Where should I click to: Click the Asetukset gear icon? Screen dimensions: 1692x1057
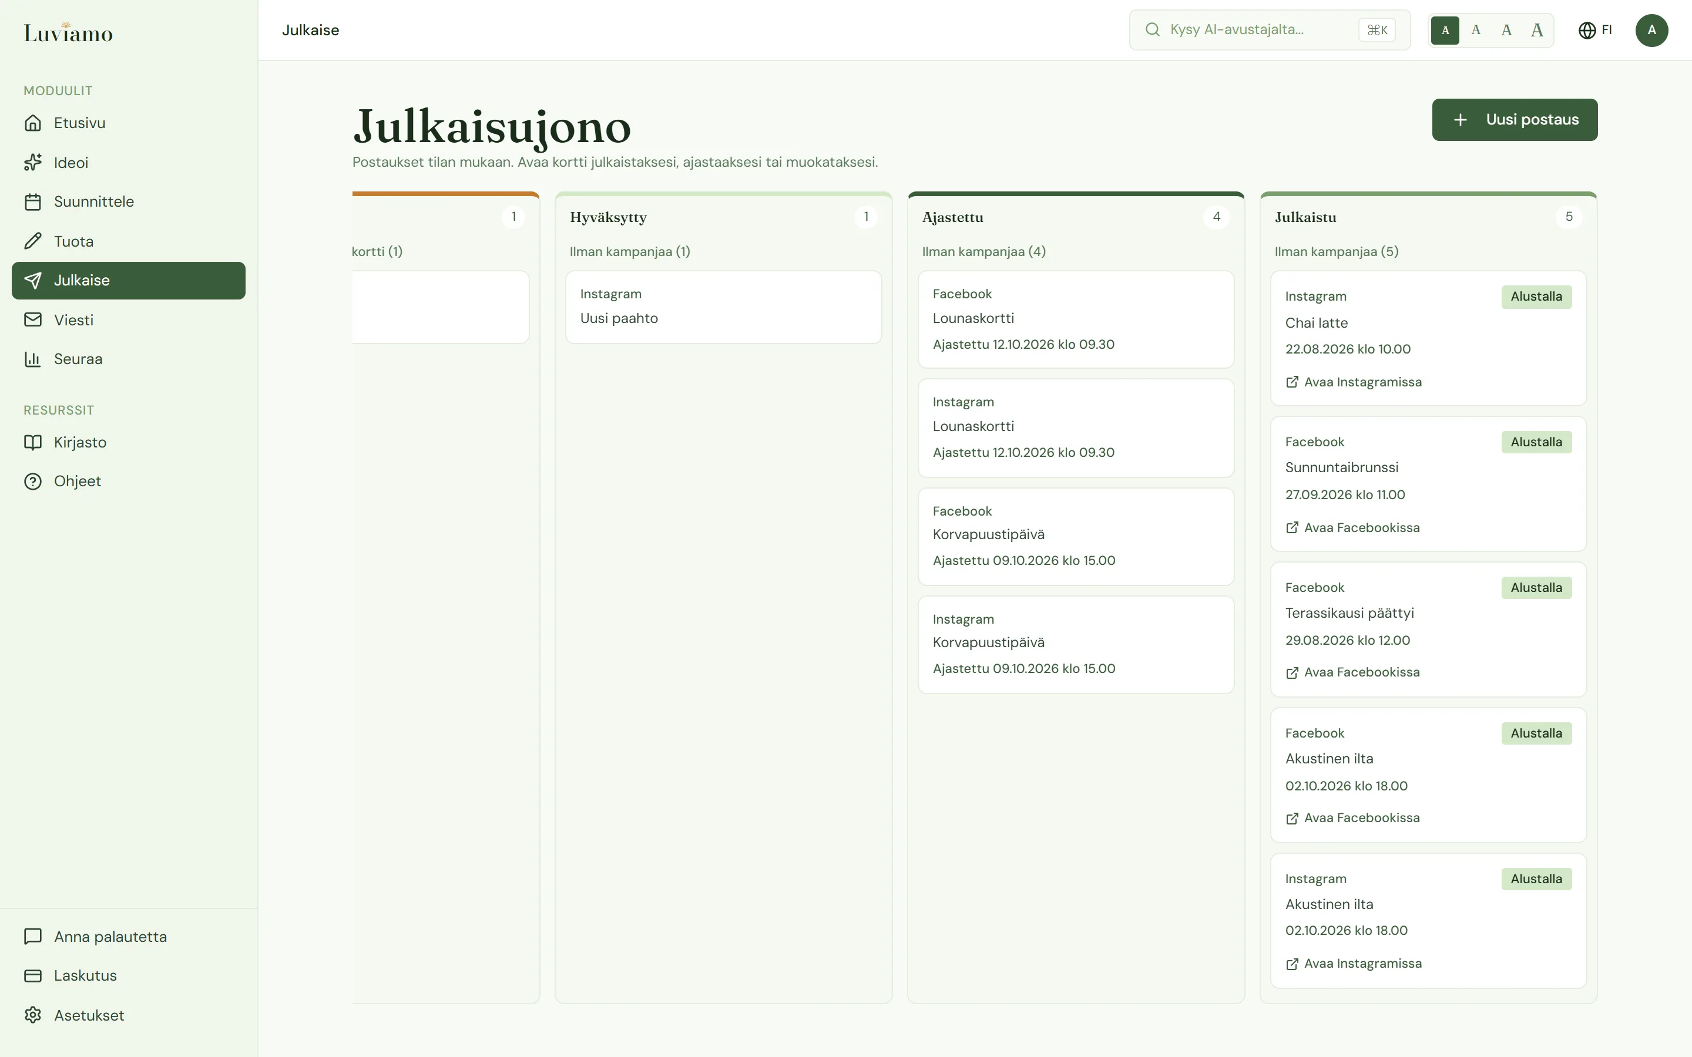coord(33,1015)
